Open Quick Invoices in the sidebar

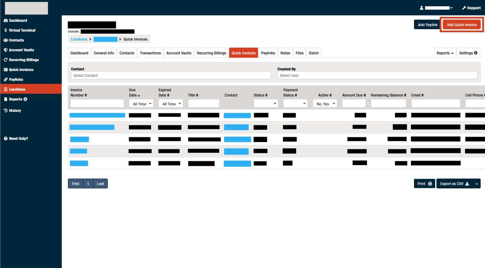(x=19, y=70)
